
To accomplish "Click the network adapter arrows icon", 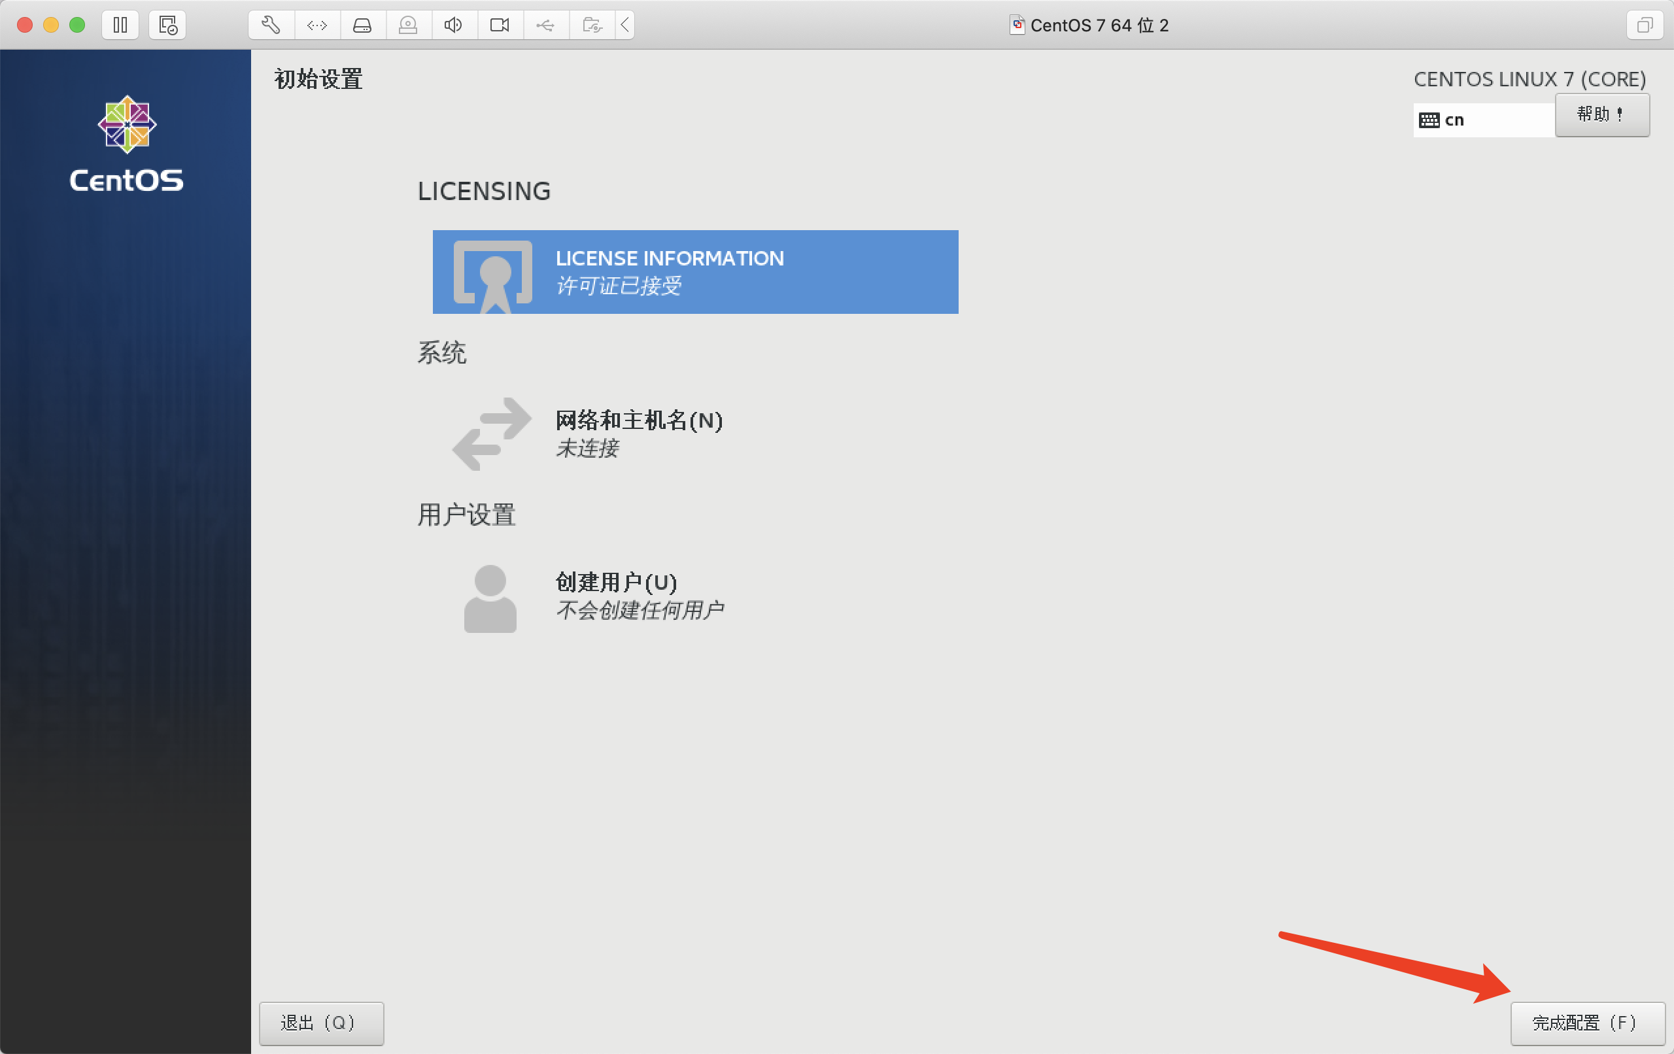I will click(x=317, y=25).
